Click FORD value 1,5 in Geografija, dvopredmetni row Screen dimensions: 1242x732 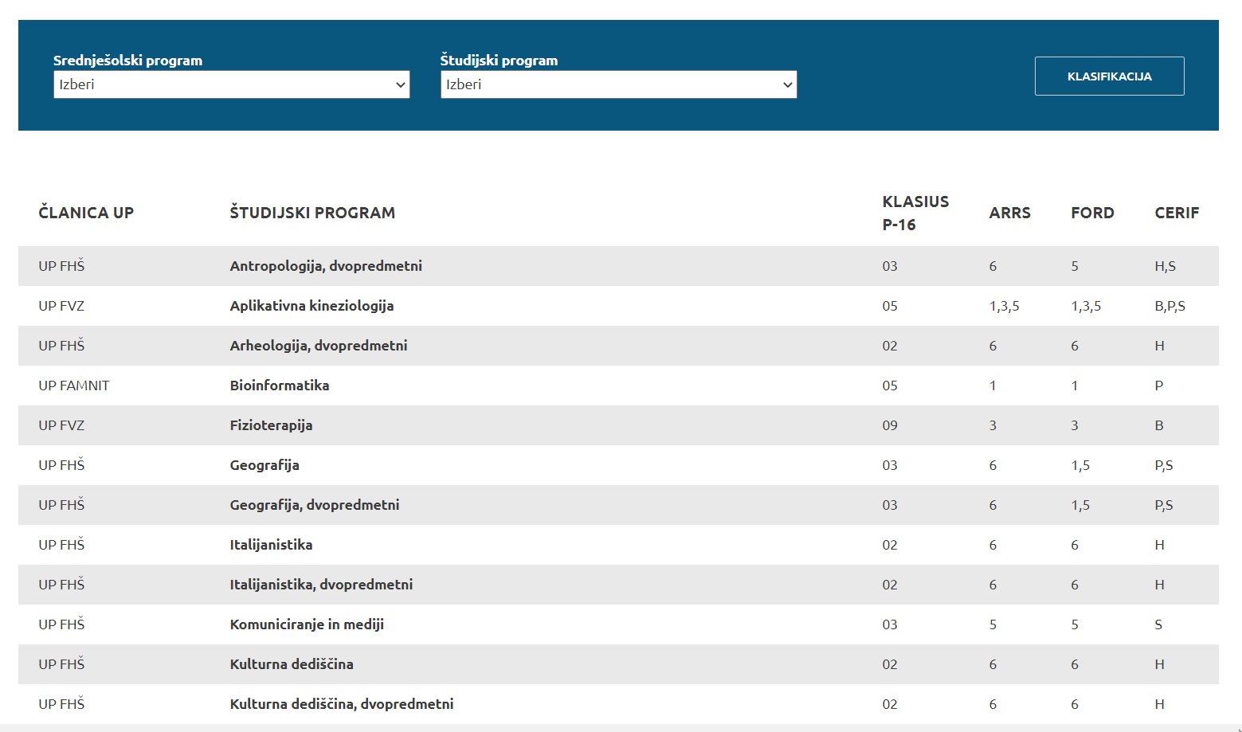pos(1080,505)
